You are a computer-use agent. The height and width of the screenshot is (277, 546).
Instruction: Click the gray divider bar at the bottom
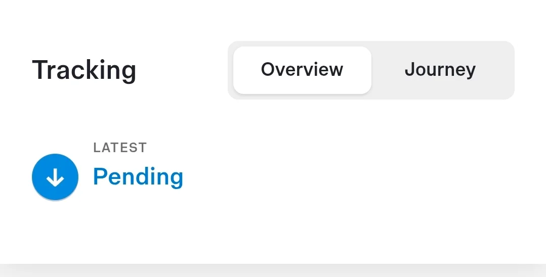(x=273, y=270)
